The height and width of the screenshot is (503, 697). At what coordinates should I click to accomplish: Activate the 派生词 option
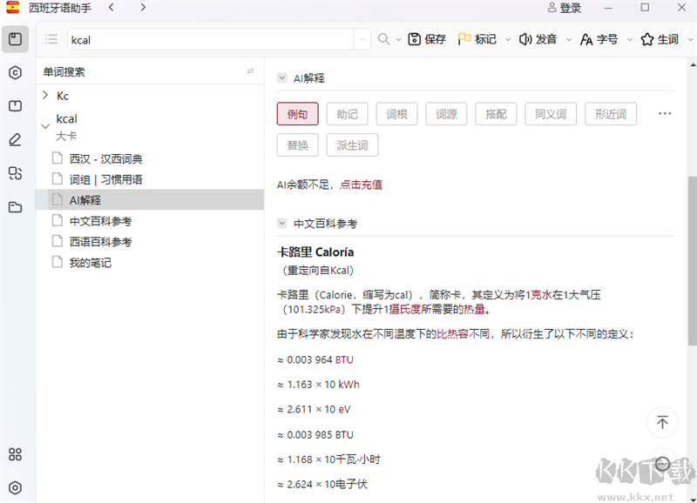pyautogui.click(x=352, y=145)
